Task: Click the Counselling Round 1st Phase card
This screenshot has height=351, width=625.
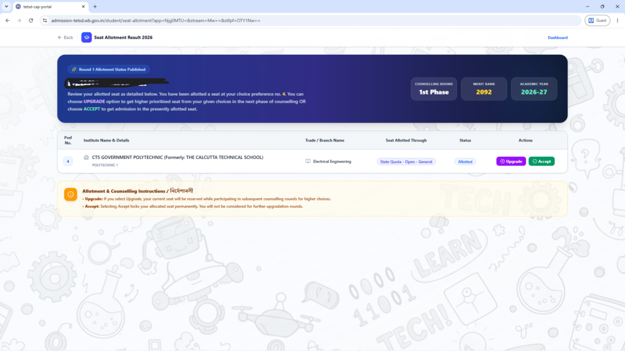Action: point(434,89)
